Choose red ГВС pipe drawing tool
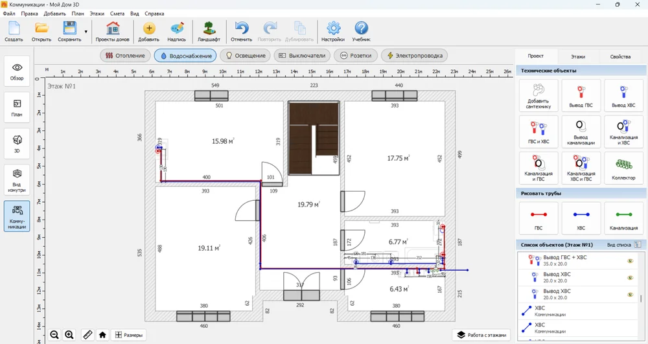This screenshot has height=344, width=648. point(538,218)
